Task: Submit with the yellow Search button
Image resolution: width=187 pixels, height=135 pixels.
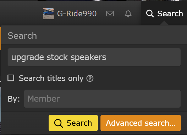Action: tap(73, 123)
